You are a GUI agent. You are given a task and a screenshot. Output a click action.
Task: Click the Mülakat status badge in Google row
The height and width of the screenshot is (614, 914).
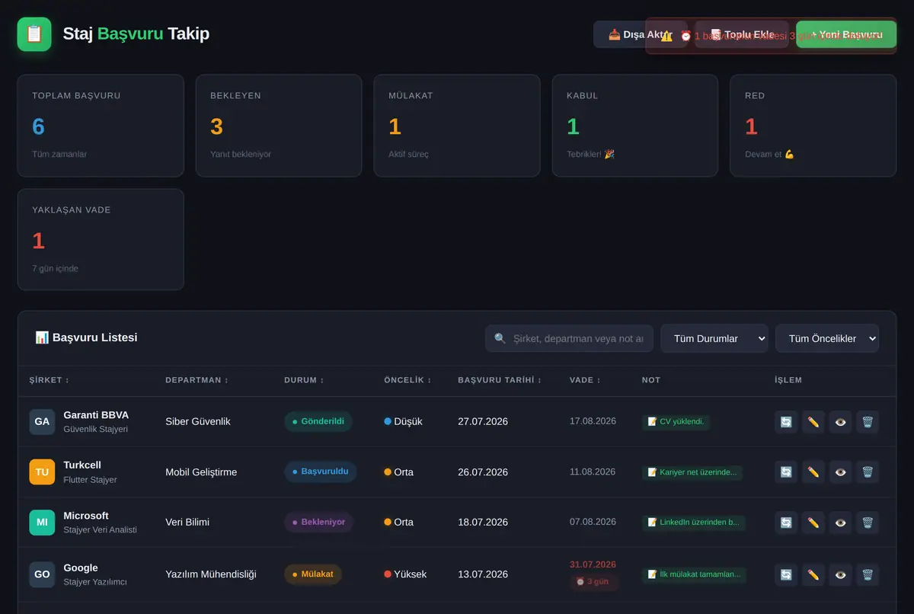[x=313, y=574]
